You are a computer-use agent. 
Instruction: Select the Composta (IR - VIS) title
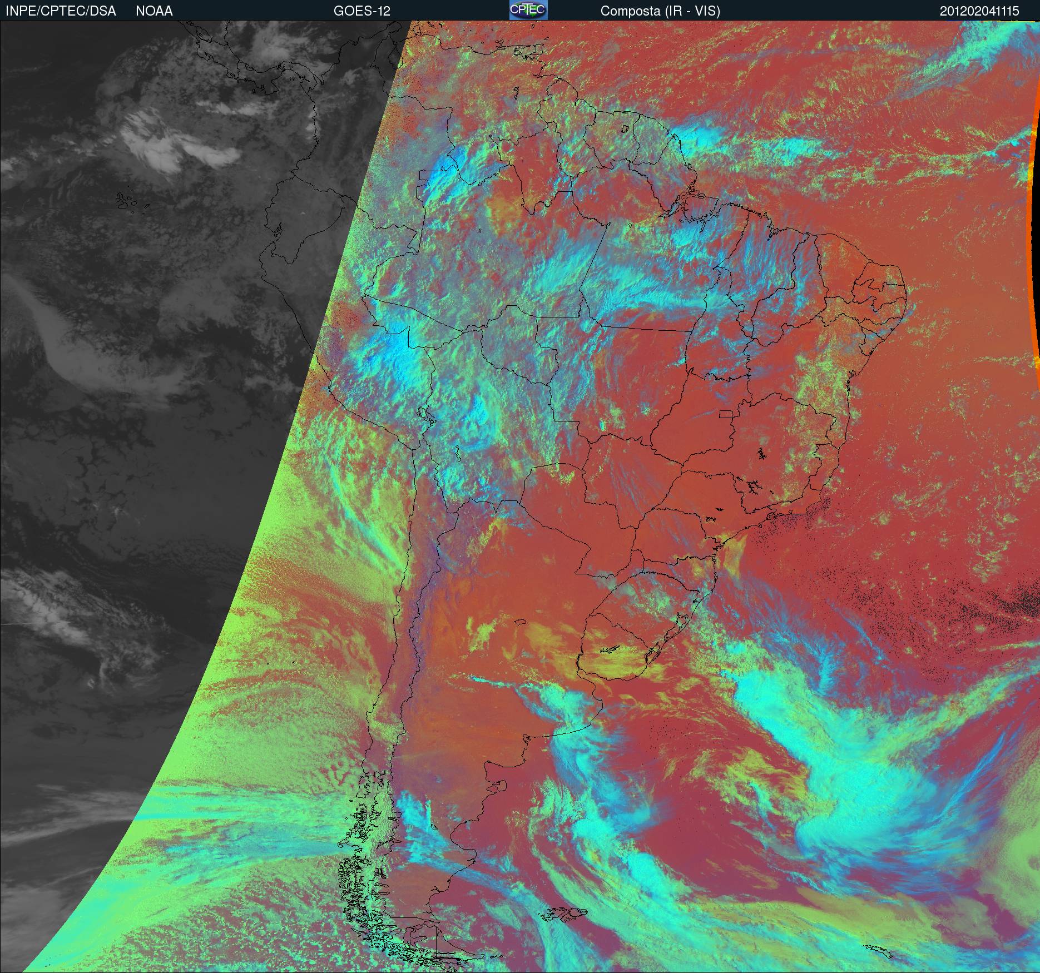pos(660,11)
